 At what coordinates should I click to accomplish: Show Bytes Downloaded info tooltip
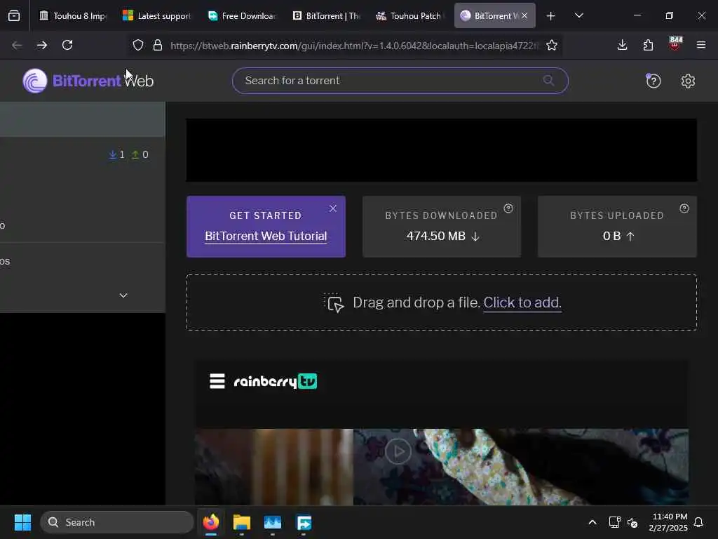(508, 208)
